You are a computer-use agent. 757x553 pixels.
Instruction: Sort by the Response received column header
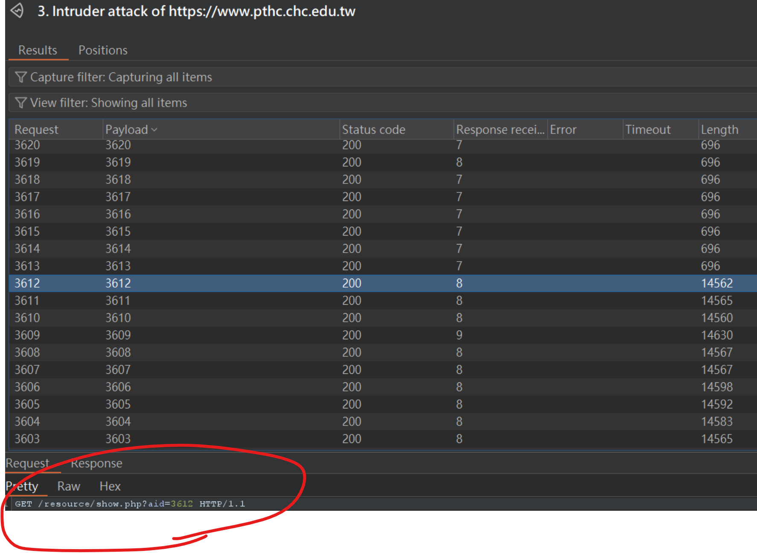click(x=500, y=130)
